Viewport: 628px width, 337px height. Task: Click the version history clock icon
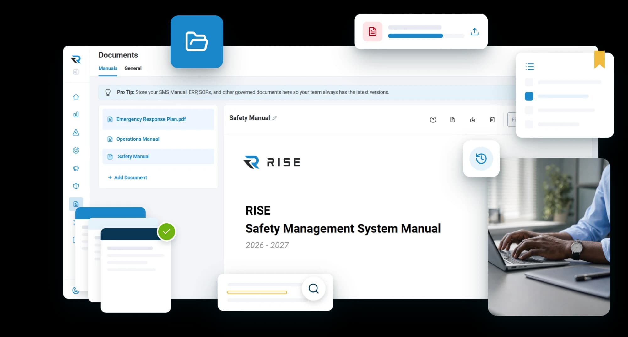tap(481, 159)
